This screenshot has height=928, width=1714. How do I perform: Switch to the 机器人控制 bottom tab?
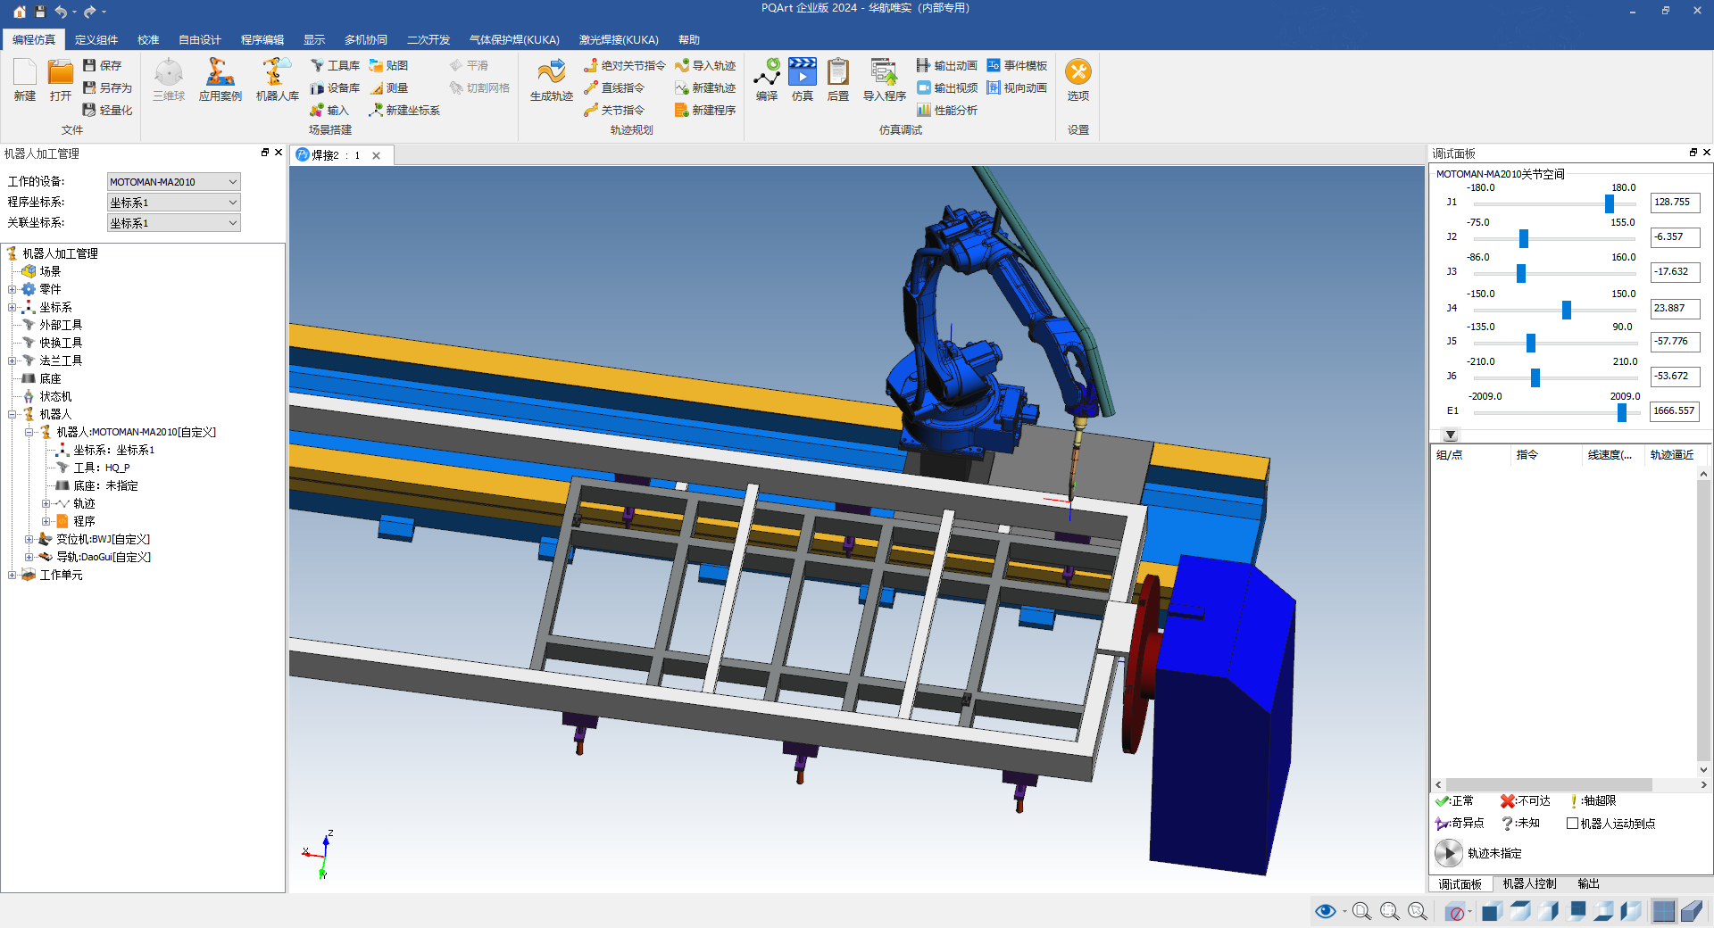pyautogui.click(x=1528, y=883)
